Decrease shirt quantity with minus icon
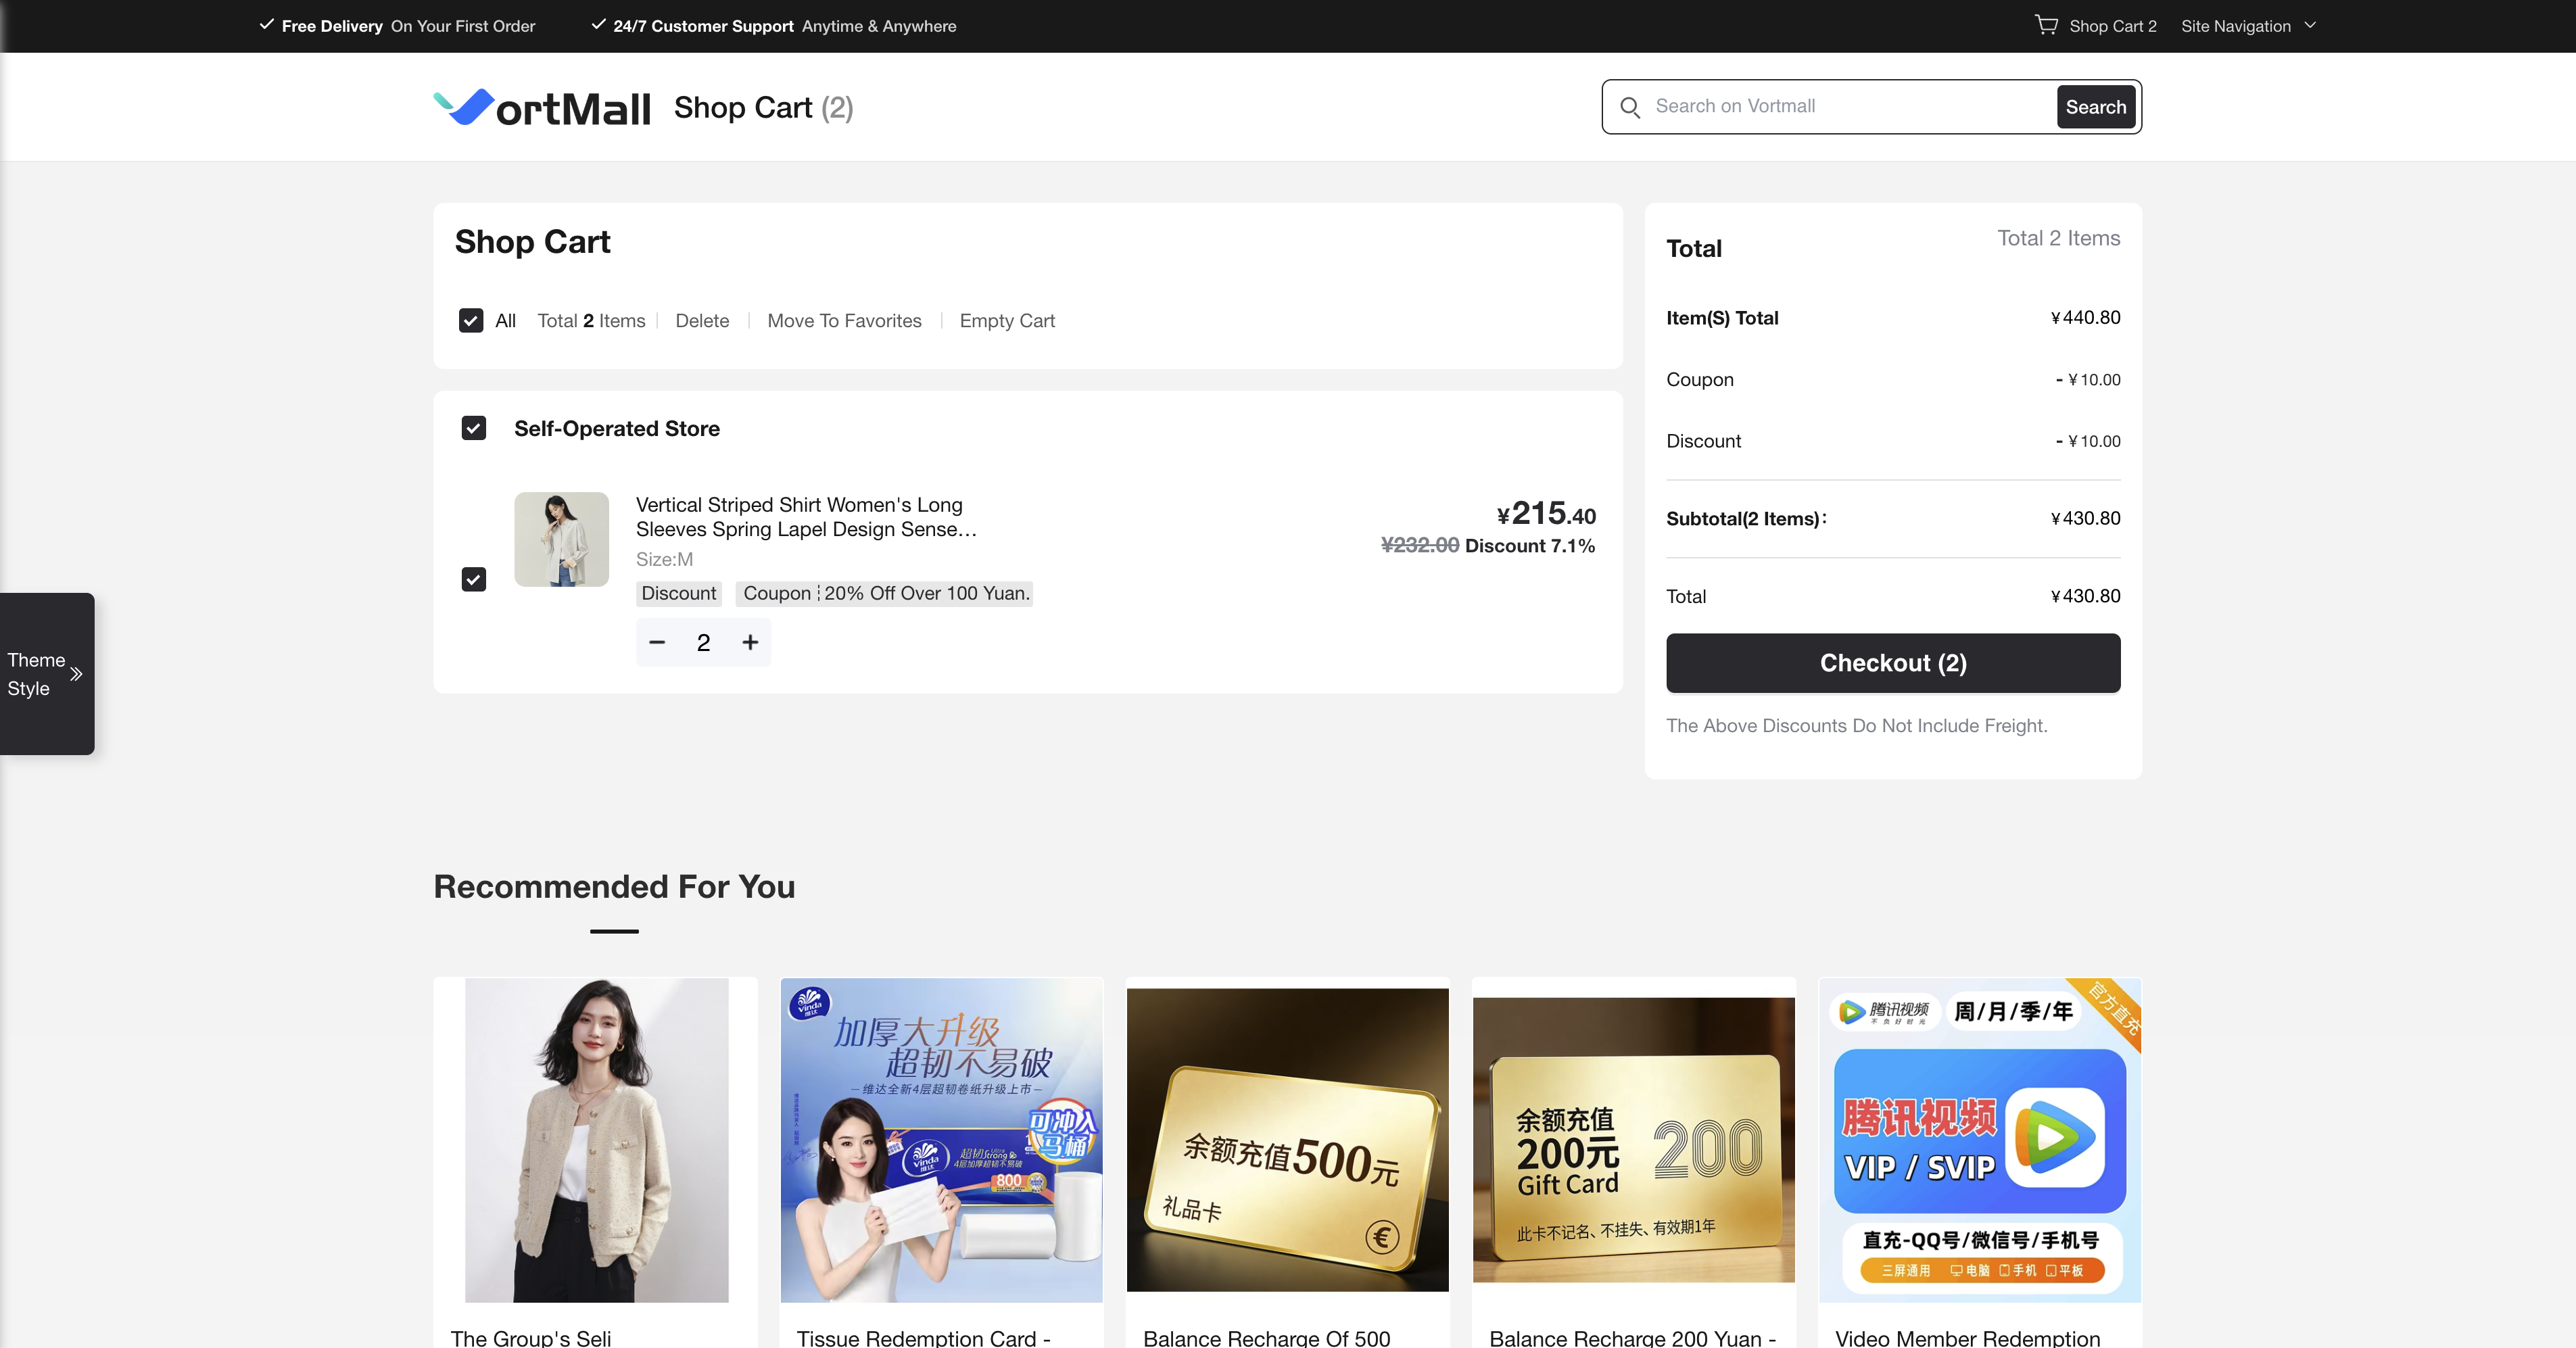Screen dimensions: 2576x1348 click(657, 642)
